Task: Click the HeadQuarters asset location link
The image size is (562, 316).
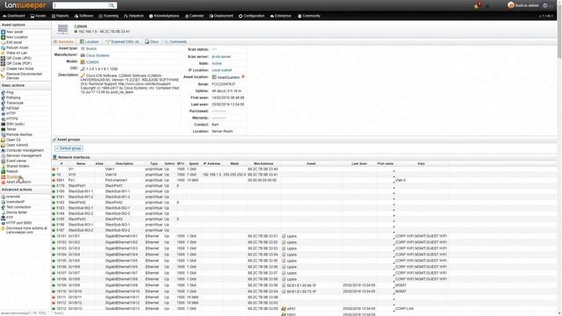Action: point(228,77)
